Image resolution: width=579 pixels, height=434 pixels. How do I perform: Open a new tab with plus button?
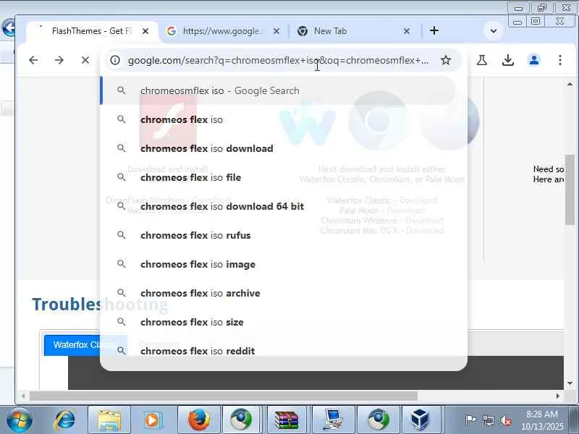434,30
